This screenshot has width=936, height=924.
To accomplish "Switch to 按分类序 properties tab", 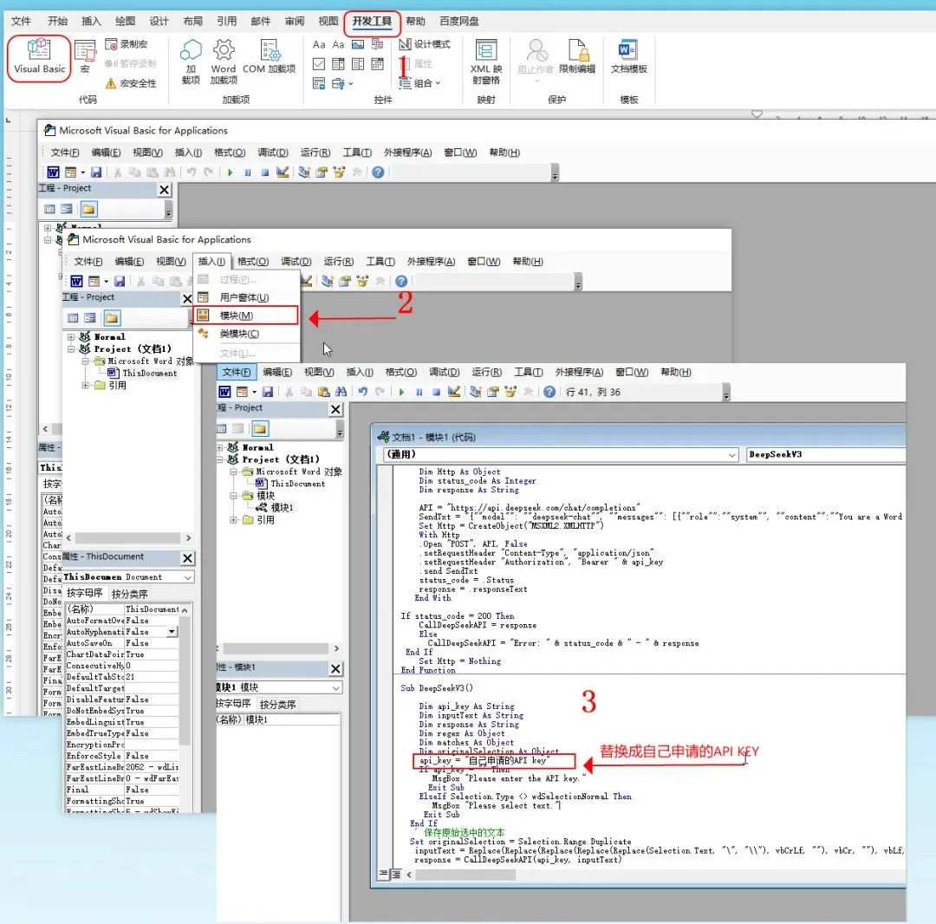I will (x=129, y=594).
